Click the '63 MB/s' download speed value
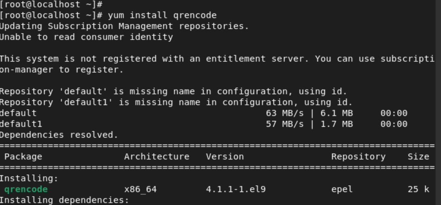Viewport: 441px width, 205px height. pyautogui.click(x=285, y=113)
